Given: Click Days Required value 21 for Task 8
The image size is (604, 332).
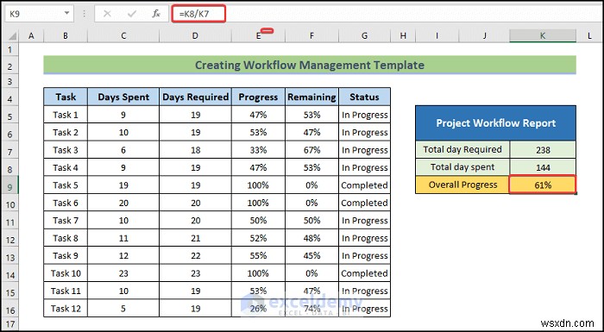Looking at the screenshot, I should (x=195, y=238).
